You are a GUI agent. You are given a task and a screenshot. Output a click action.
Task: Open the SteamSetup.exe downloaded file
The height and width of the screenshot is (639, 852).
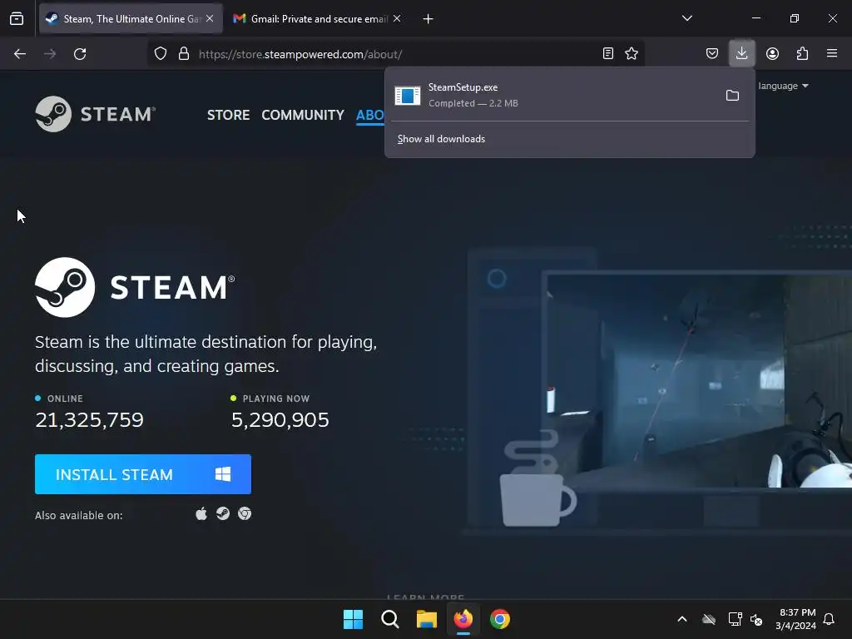[x=552, y=95]
